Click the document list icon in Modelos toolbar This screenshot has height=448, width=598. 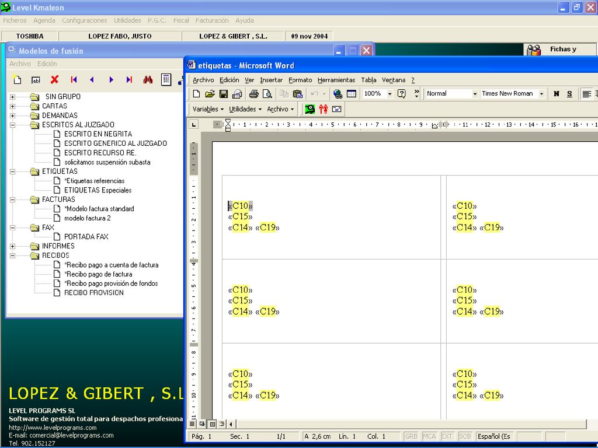[x=166, y=79]
